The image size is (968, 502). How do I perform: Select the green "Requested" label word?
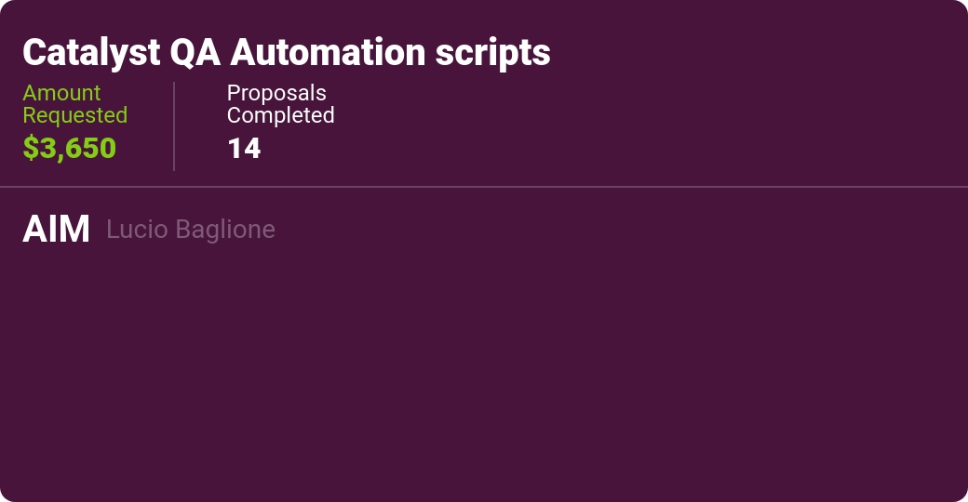click(74, 115)
